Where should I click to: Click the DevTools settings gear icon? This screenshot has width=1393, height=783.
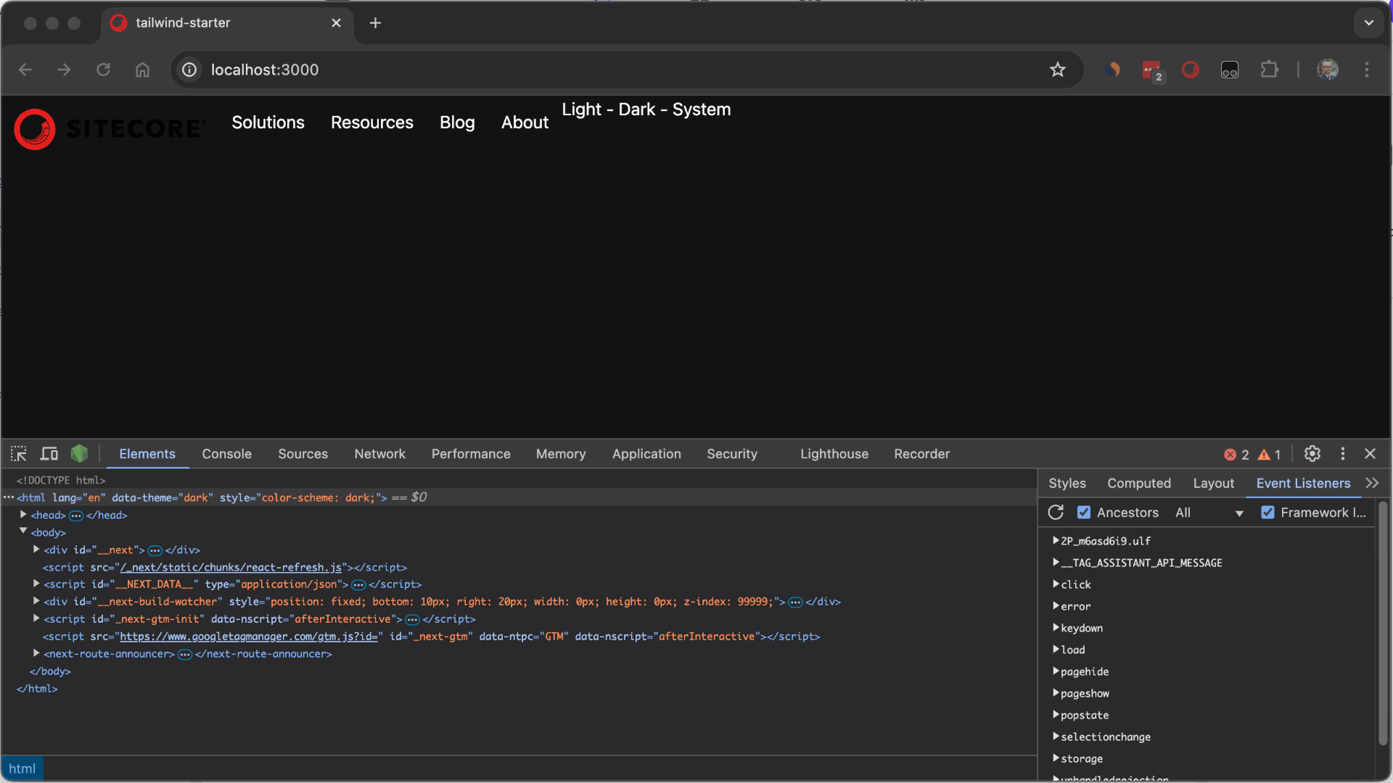tap(1312, 453)
